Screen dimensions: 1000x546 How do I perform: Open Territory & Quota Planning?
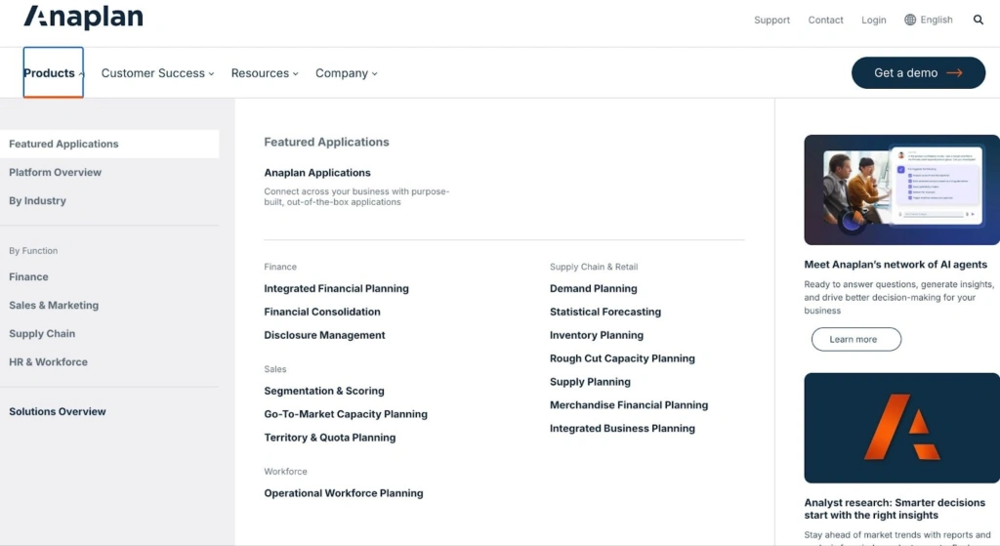pyautogui.click(x=330, y=438)
